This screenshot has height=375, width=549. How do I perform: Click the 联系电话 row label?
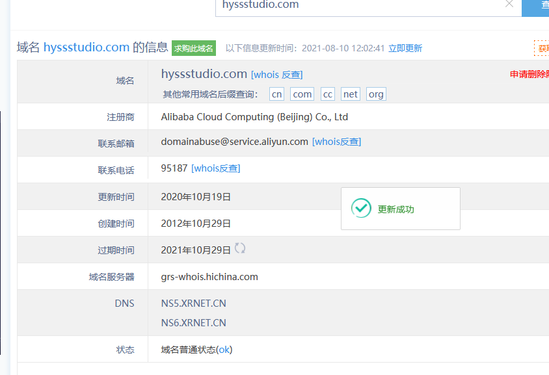click(116, 170)
